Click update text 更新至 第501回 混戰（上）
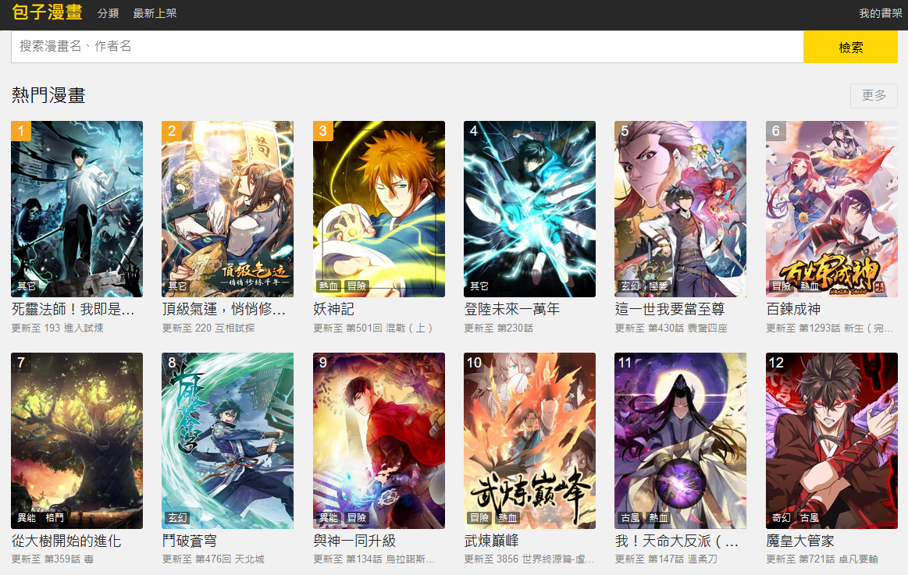Image resolution: width=908 pixels, height=575 pixels. 373,328
